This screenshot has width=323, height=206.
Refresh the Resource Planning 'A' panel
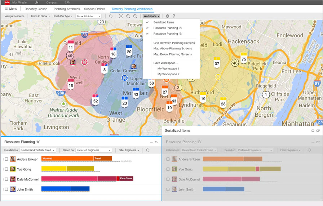[148, 150]
